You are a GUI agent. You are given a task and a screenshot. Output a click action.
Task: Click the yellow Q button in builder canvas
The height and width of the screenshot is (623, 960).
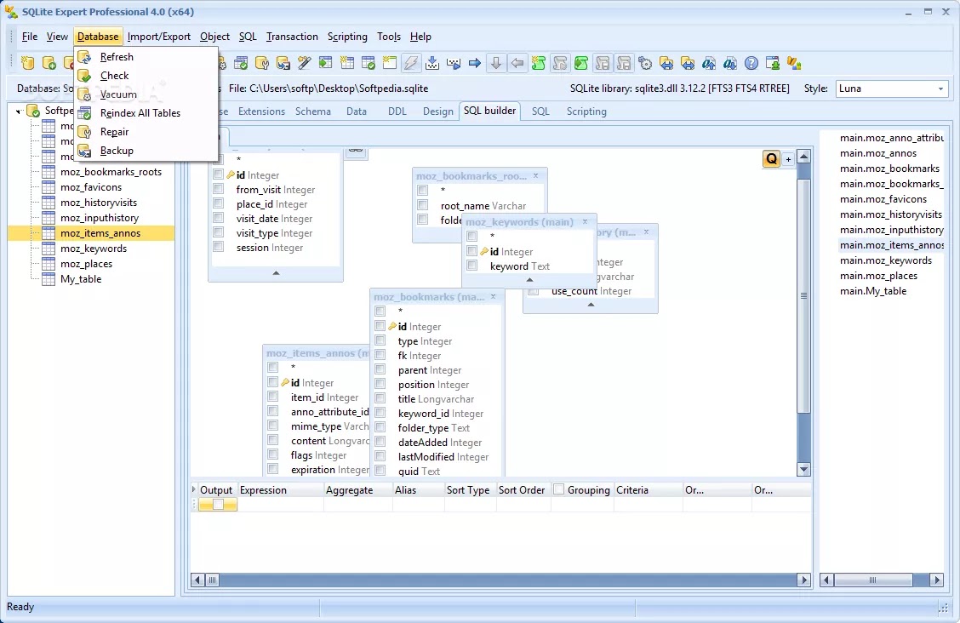[771, 159]
